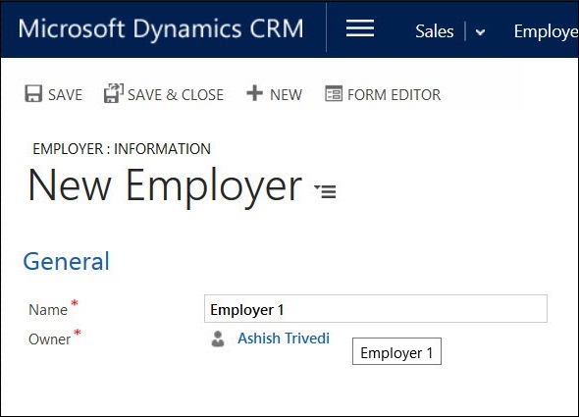The width and height of the screenshot is (579, 417).
Task: Click the New Employer heading
Action: coord(165,185)
